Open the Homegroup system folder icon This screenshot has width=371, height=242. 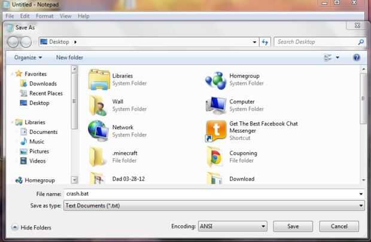point(216,80)
